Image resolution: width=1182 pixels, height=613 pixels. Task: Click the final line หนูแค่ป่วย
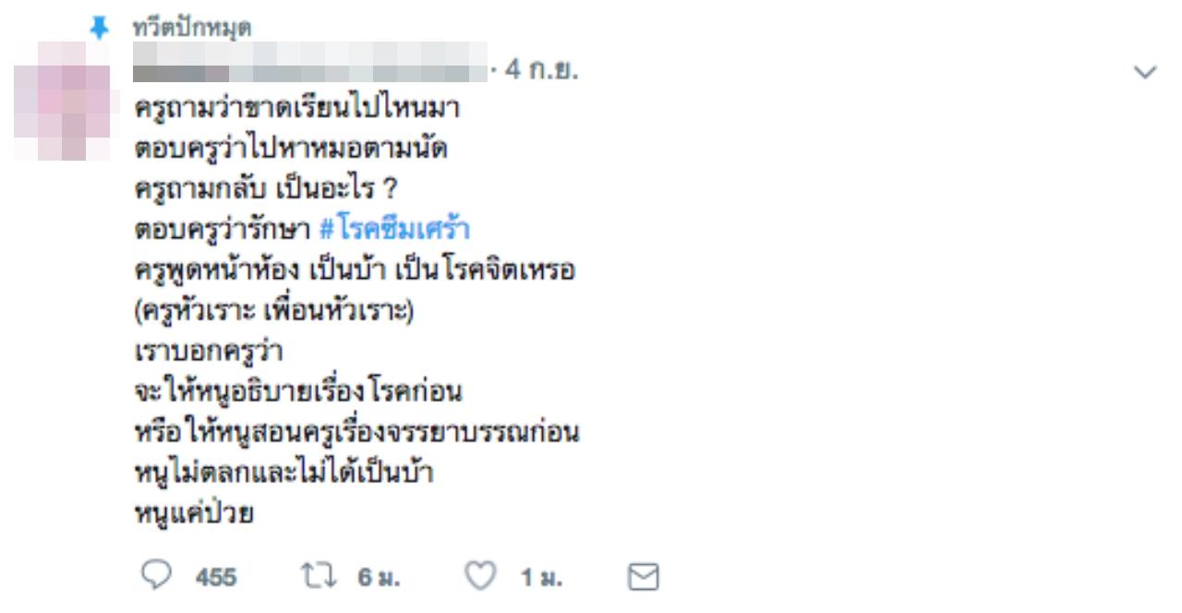192,514
